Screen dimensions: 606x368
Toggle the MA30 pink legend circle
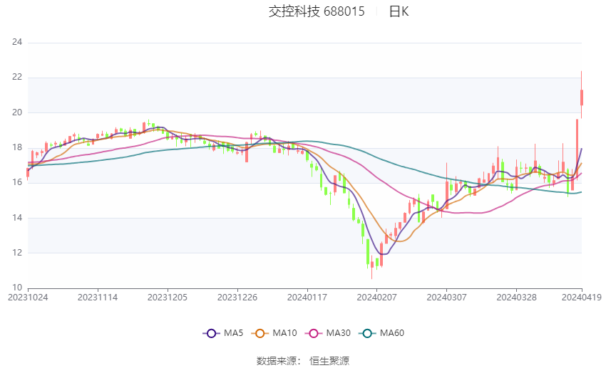click(314, 333)
